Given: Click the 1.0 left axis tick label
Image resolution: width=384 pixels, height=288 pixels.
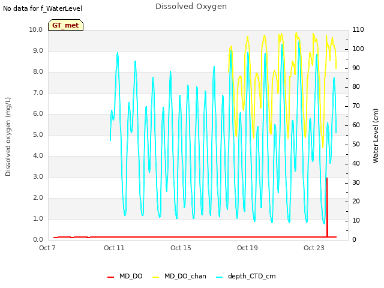Looking at the screenshot, I should pos(38,218).
